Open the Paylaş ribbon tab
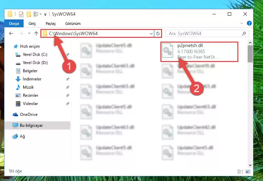Image resolution: width=263 pixels, height=181 pixels. click(51, 24)
